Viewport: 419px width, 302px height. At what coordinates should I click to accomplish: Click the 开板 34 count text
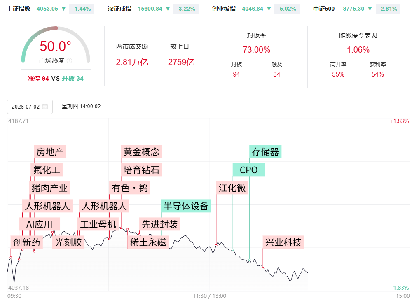point(73,79)
